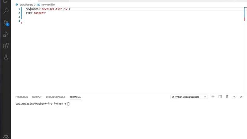Click line number 2 in gutter

(x=19, y=13)
